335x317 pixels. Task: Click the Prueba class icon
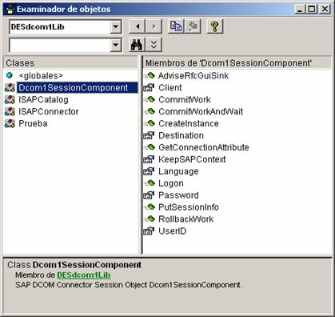click(x=10, y=123)
